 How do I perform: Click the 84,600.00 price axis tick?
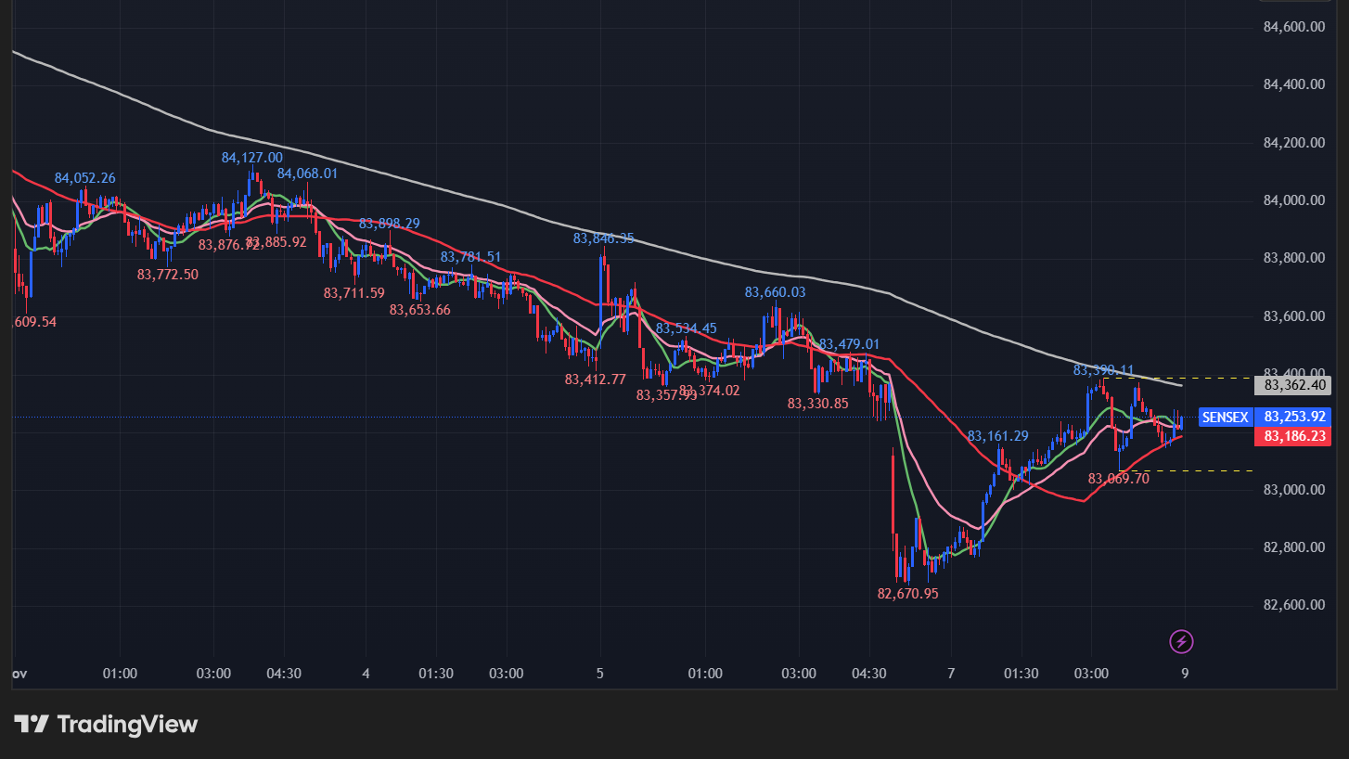[1293, 27]
